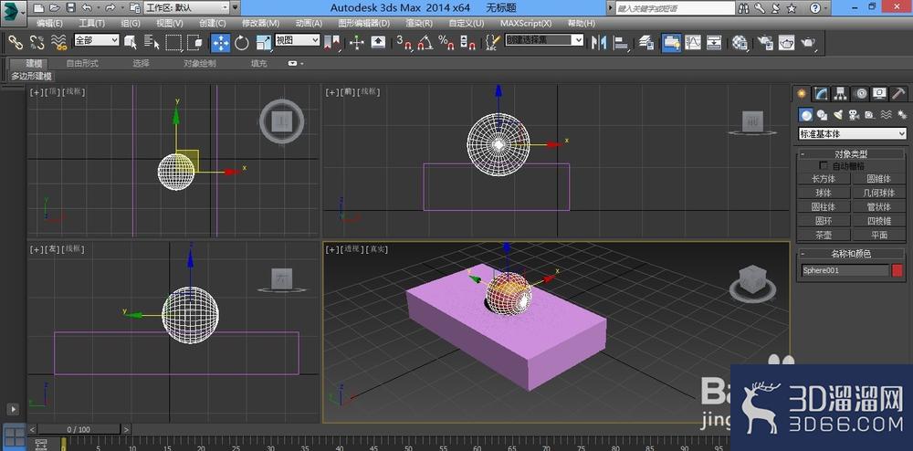Click the Align tool icon
Viewport: 913px width, 451px height.
(x=622, y=42)
